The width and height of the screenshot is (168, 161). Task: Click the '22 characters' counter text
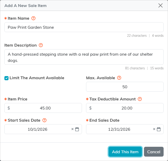coord(137,35)
